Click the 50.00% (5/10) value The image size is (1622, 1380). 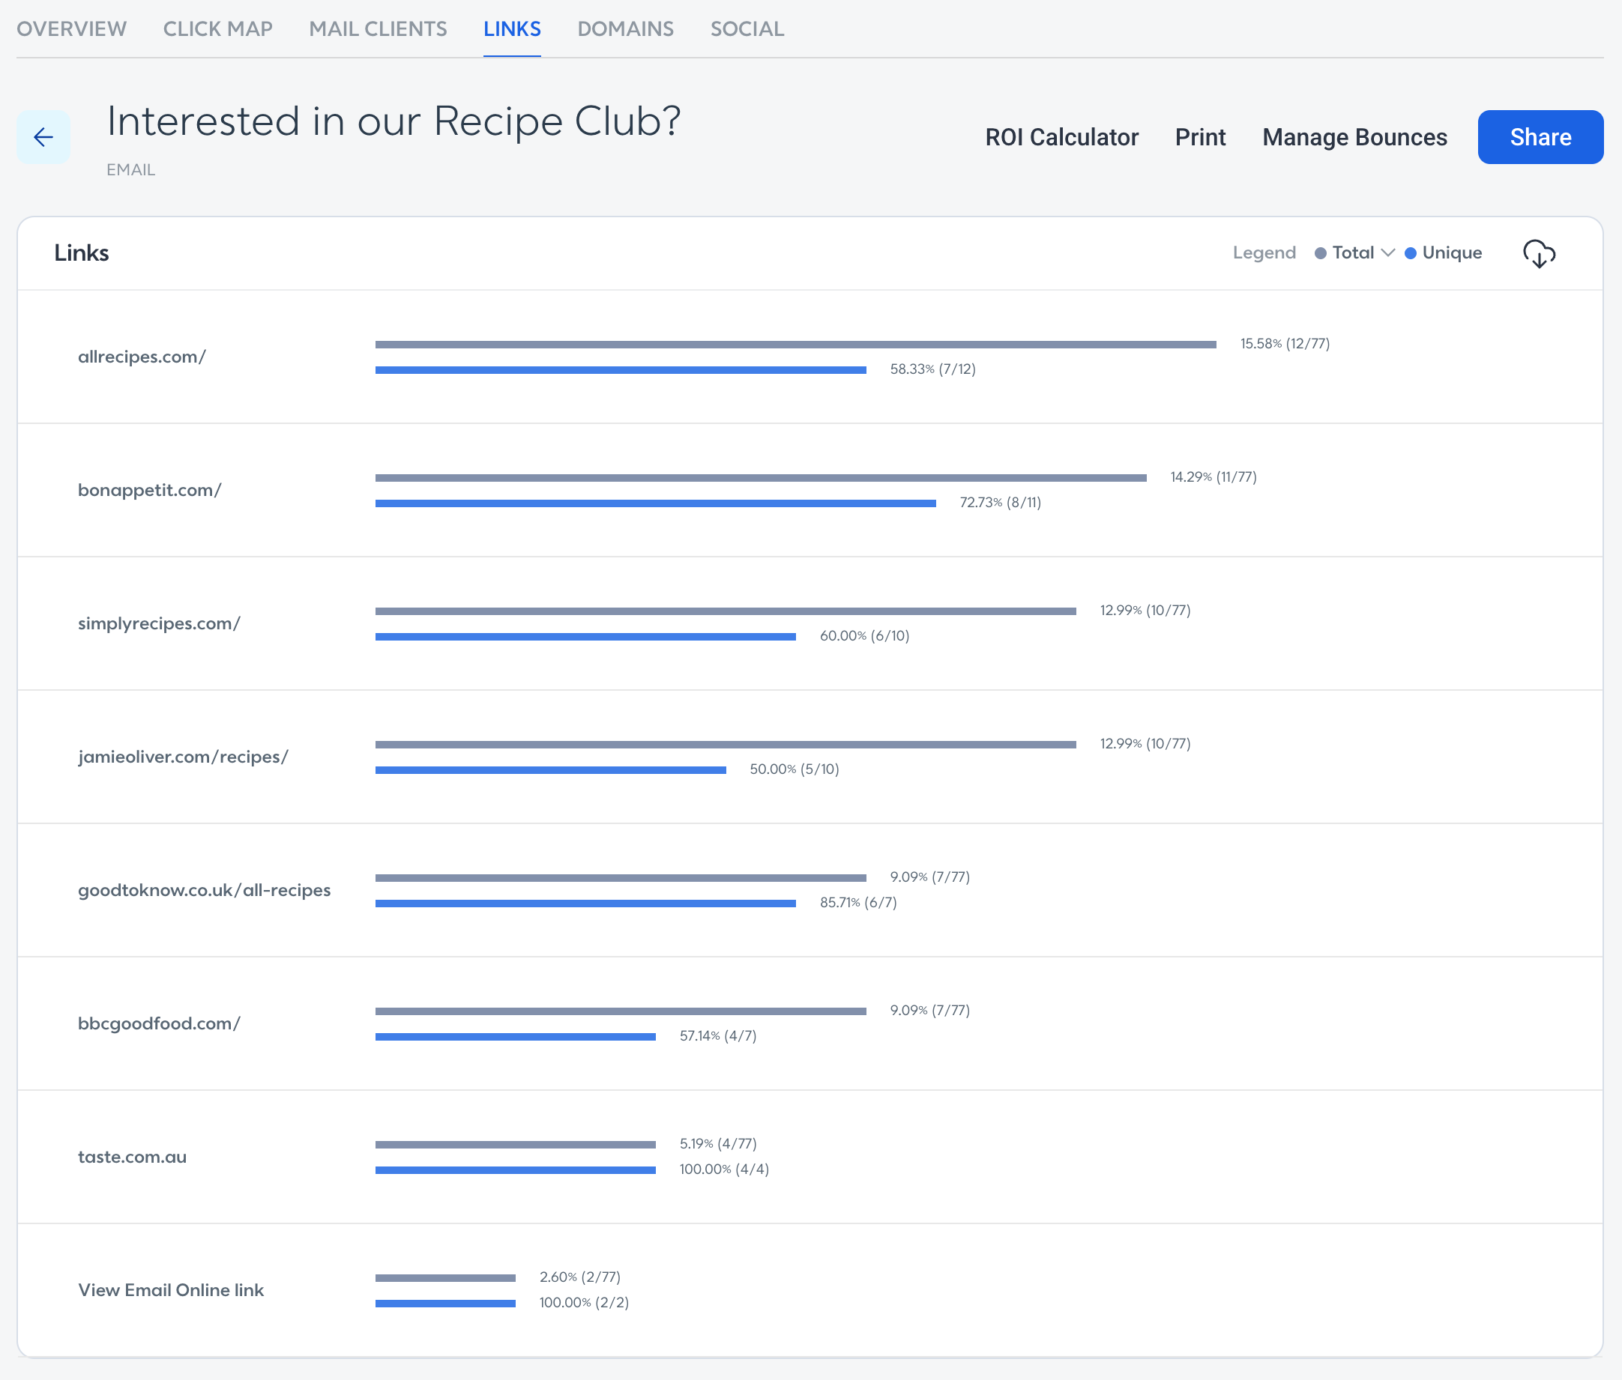click(x=794, y=770)
